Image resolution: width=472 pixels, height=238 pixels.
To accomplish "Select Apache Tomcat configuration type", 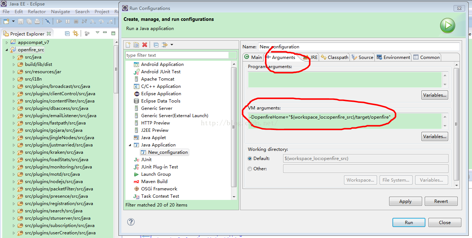I will [x=158, y=79].
